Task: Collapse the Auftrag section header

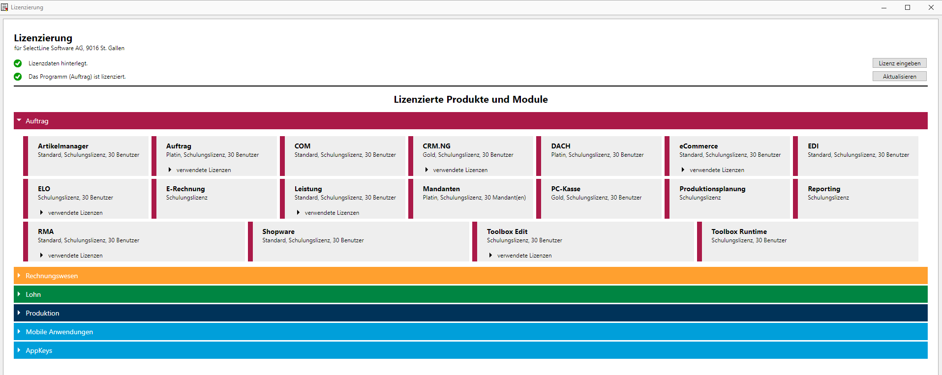Action: (470, 120)
